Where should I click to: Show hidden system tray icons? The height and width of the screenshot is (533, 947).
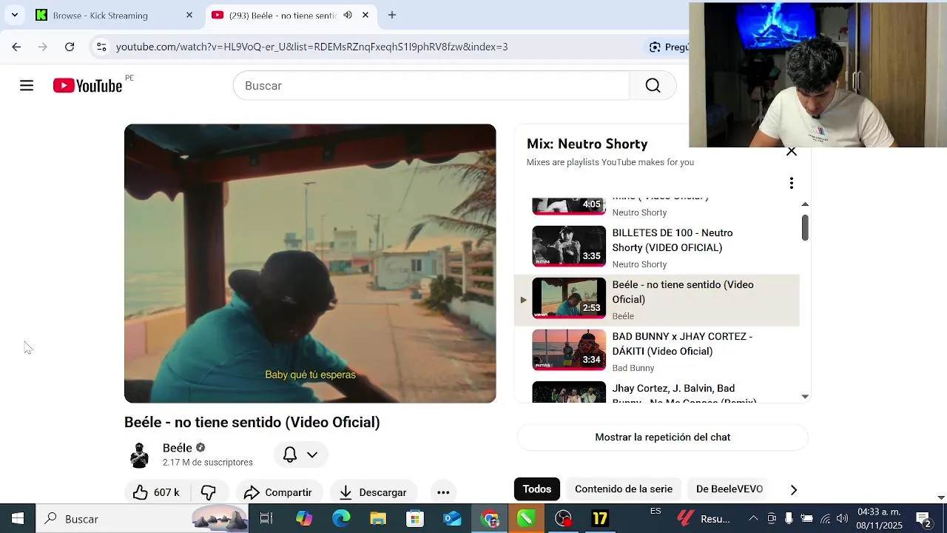pyautogui.click(x=753, y=519)
